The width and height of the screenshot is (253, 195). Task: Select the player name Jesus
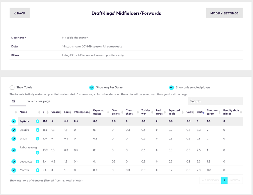click(23, 139)
